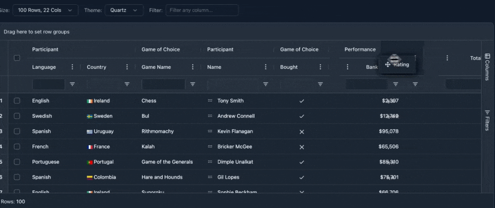Open the Language column menu dots

click(72, 67)
